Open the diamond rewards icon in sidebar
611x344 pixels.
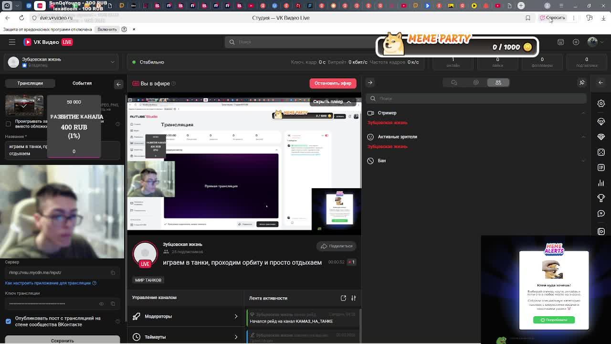(x=601, y=137)
